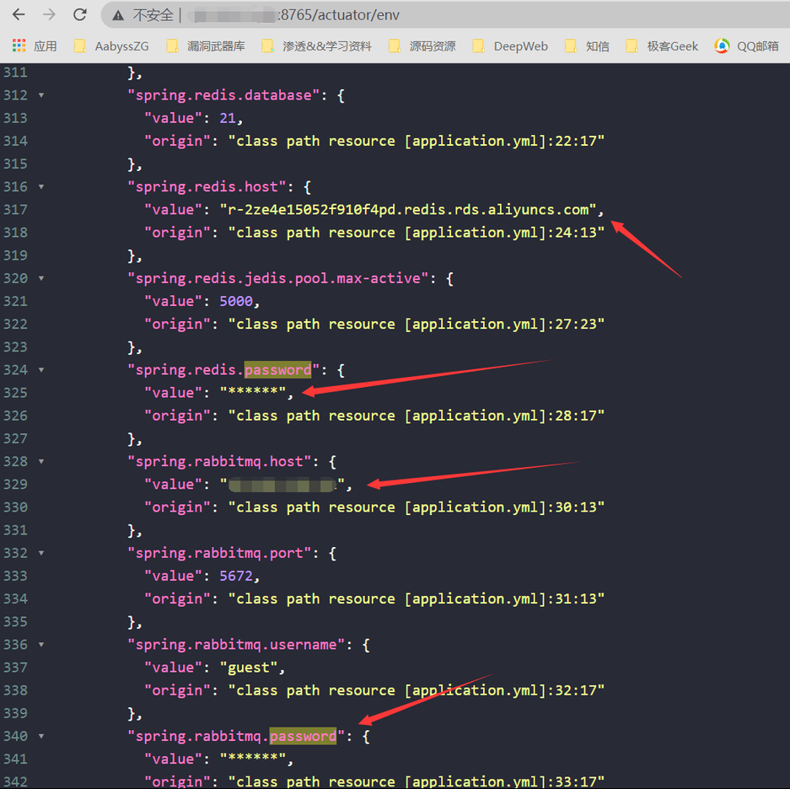The image size is (790, 789).
Task: Click the "spring.redis.database" key text
Action: pyautogui.click(x=223, y=95)
